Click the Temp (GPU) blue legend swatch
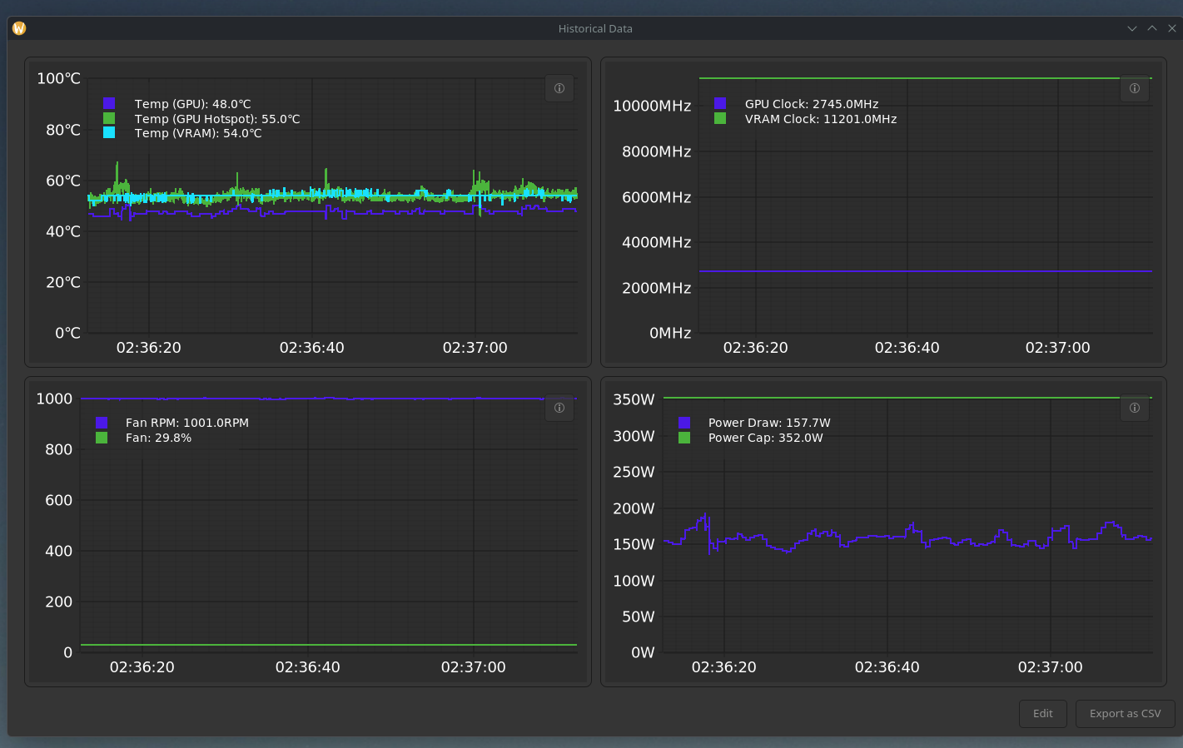The width and height of the screenshot is (1183, 748). pyautogui.click(x=109, y=104)
